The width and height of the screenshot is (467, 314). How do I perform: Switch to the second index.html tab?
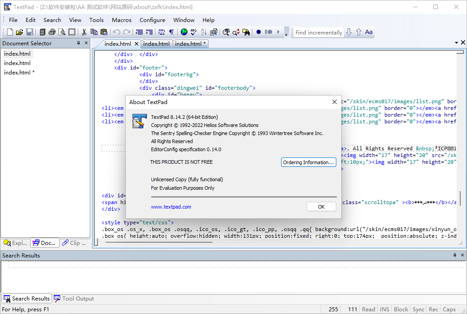[x=156, y=44]
